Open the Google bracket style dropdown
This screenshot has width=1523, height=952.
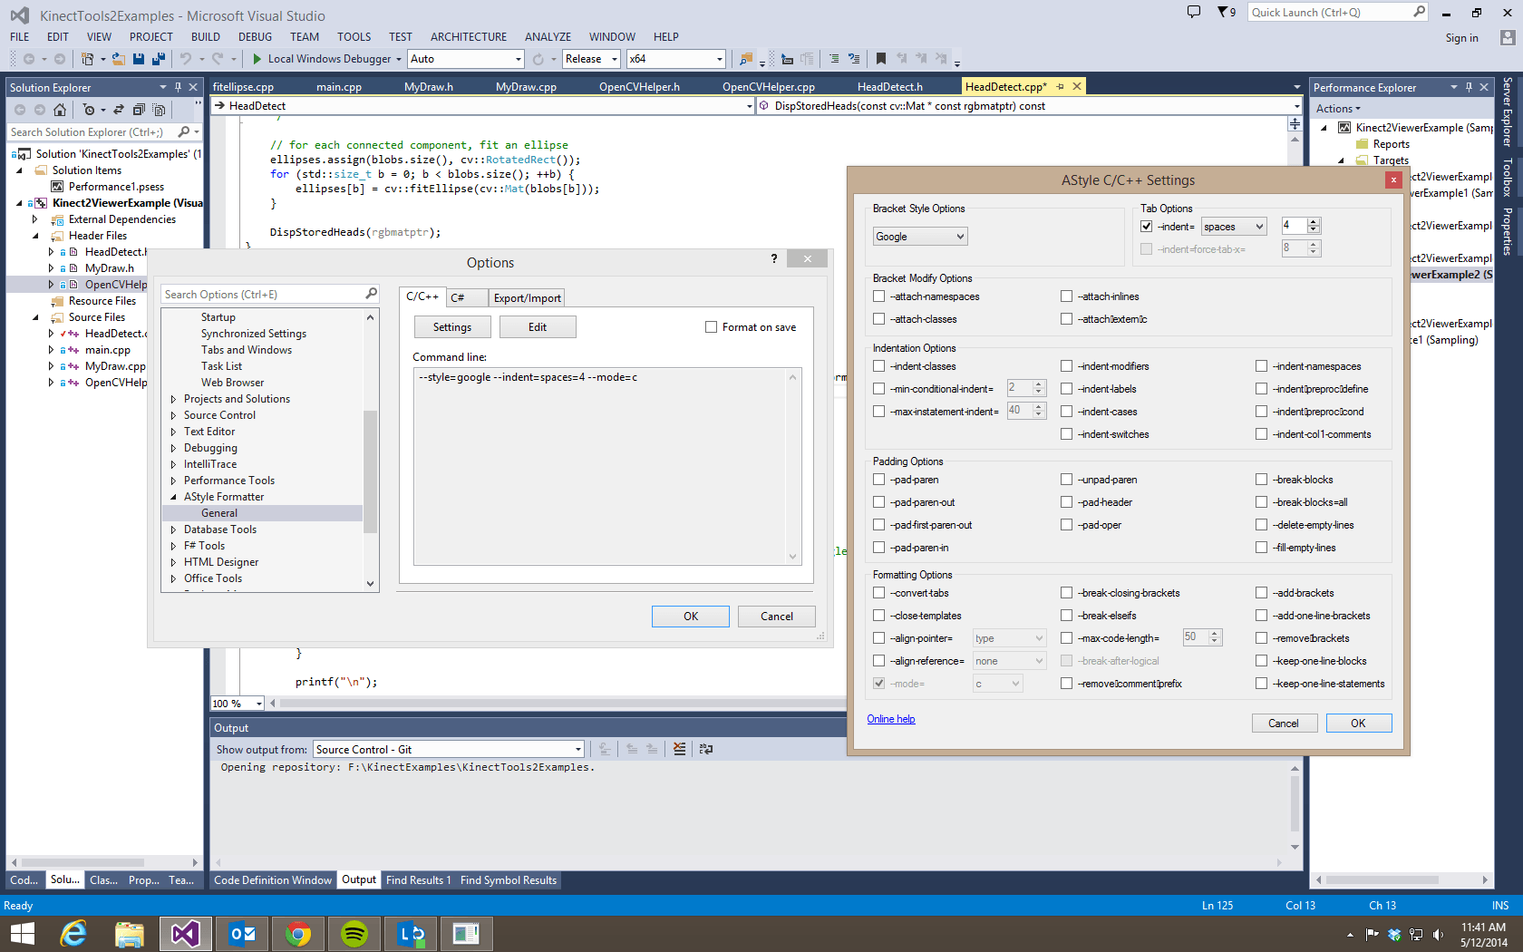(920, 237)
